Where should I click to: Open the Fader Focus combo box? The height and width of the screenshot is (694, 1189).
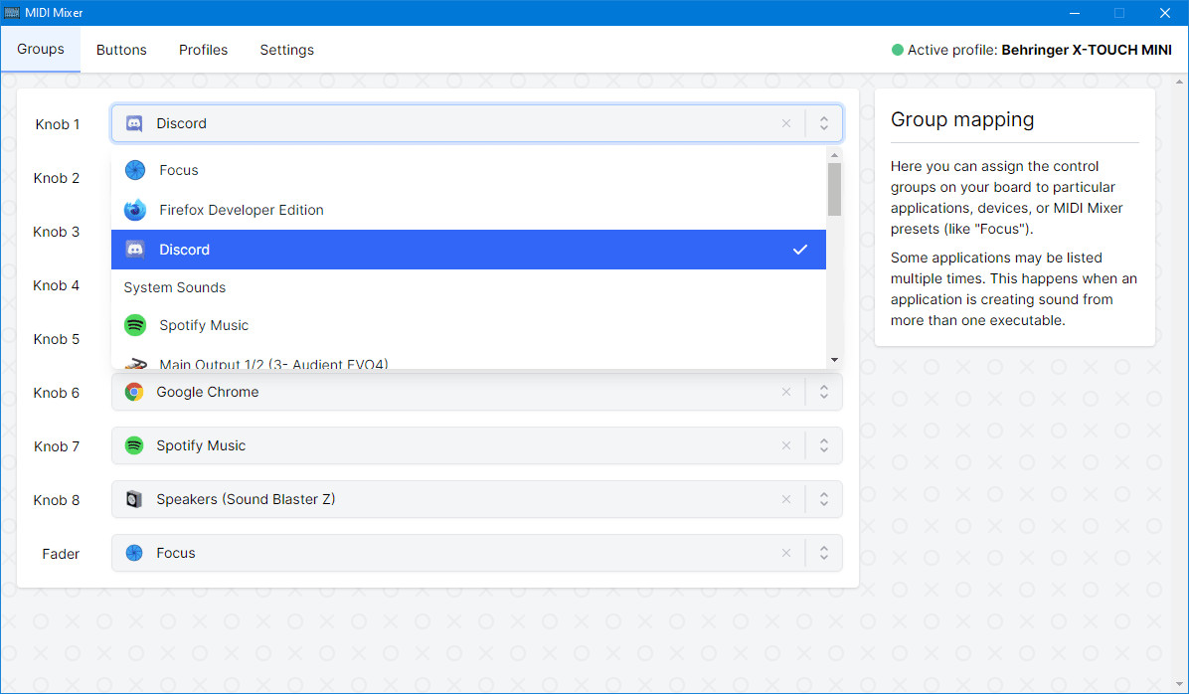pyautogui.click(x=476, y=554)
